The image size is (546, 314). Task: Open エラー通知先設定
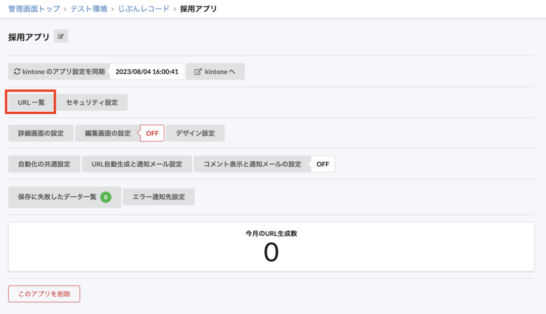point(159,196)
